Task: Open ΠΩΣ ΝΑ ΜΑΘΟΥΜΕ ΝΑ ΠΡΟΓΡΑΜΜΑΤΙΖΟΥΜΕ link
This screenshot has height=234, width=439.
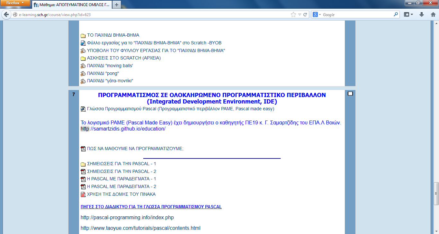Action: (x=135, y=149)
